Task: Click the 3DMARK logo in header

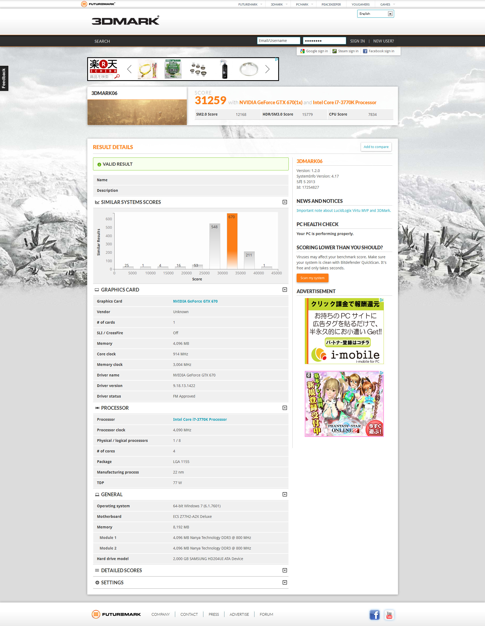Action: (x=125, y=20)
